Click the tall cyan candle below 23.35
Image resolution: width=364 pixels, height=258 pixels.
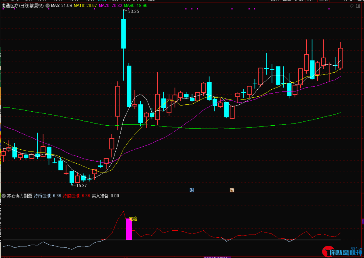tap(123, 34)
